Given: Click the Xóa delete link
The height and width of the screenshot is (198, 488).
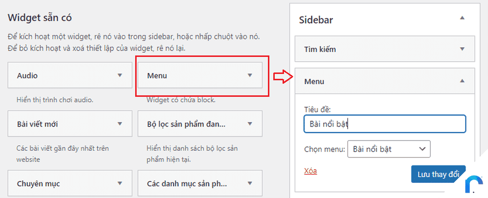Looking at the screenshot, I should click(x=310, y=171).
